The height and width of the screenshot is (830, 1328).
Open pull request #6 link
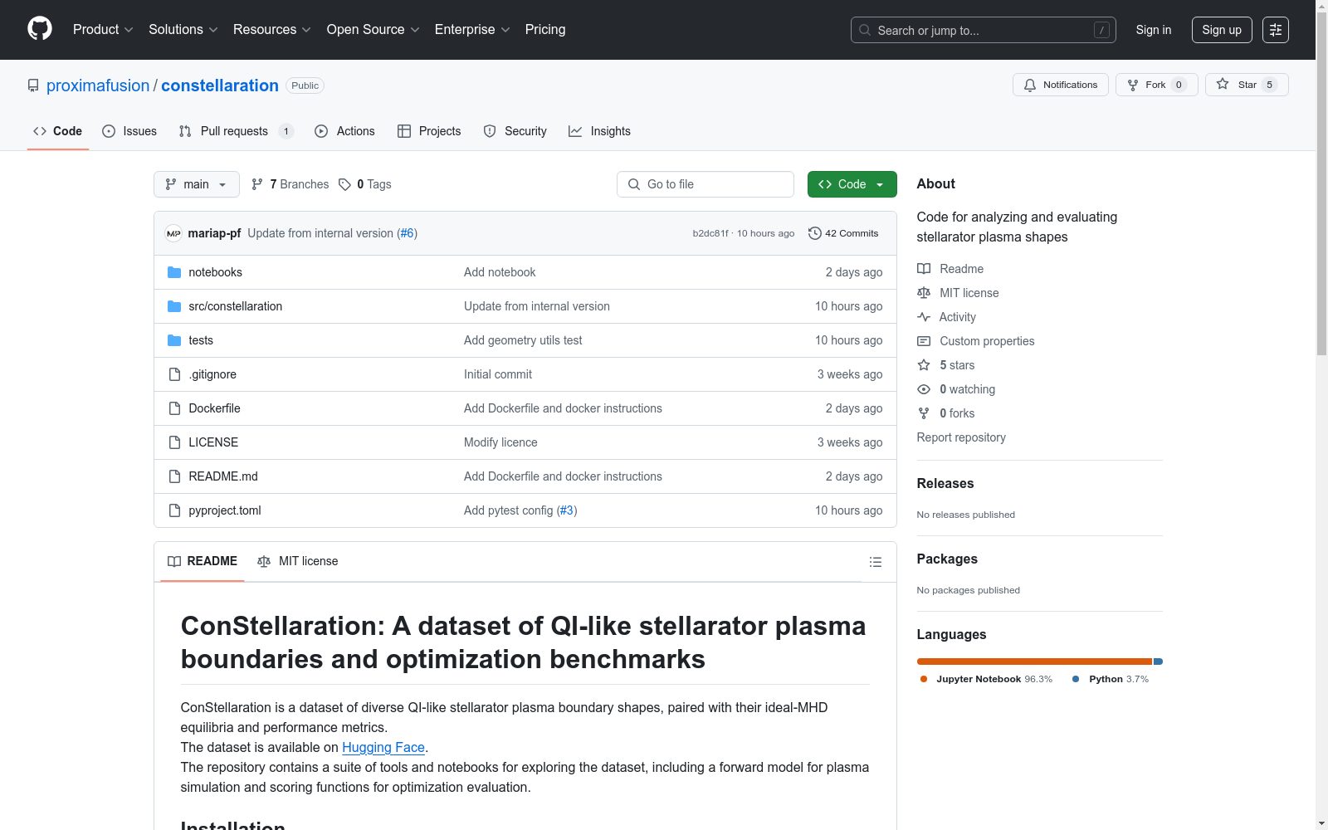(407, 233)
